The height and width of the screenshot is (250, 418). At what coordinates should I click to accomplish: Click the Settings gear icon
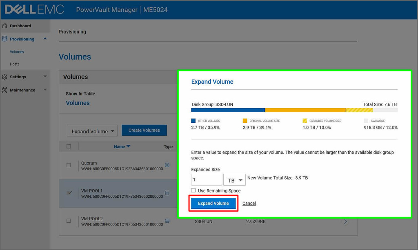5,77
